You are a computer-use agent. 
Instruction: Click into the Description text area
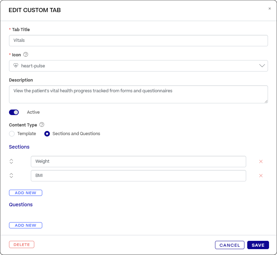click(138, 94)
